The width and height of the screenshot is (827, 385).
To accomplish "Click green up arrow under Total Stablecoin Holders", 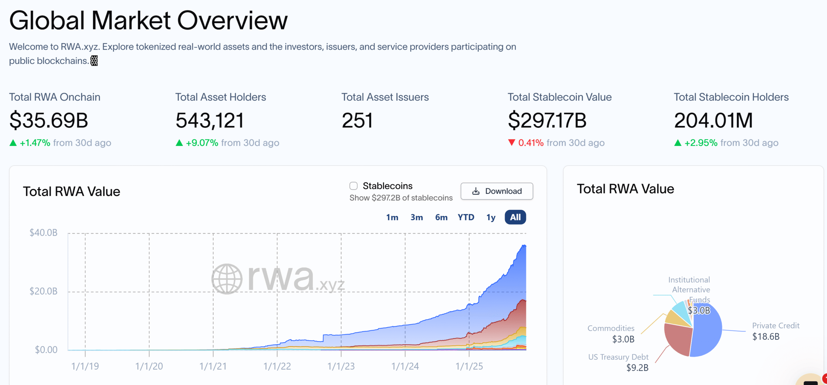I will click(x=678, y=143).
